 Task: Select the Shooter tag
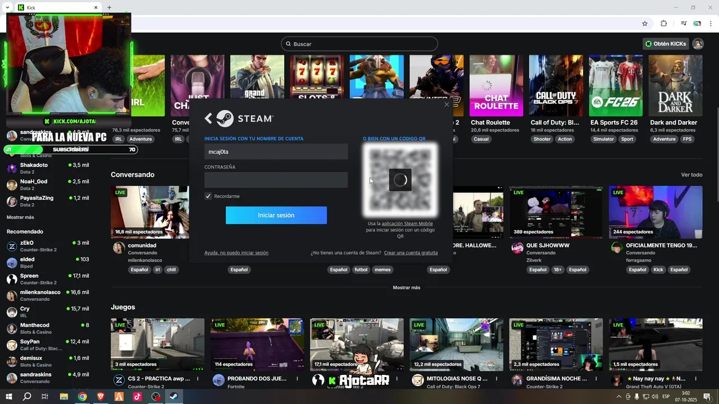point(542,139)
